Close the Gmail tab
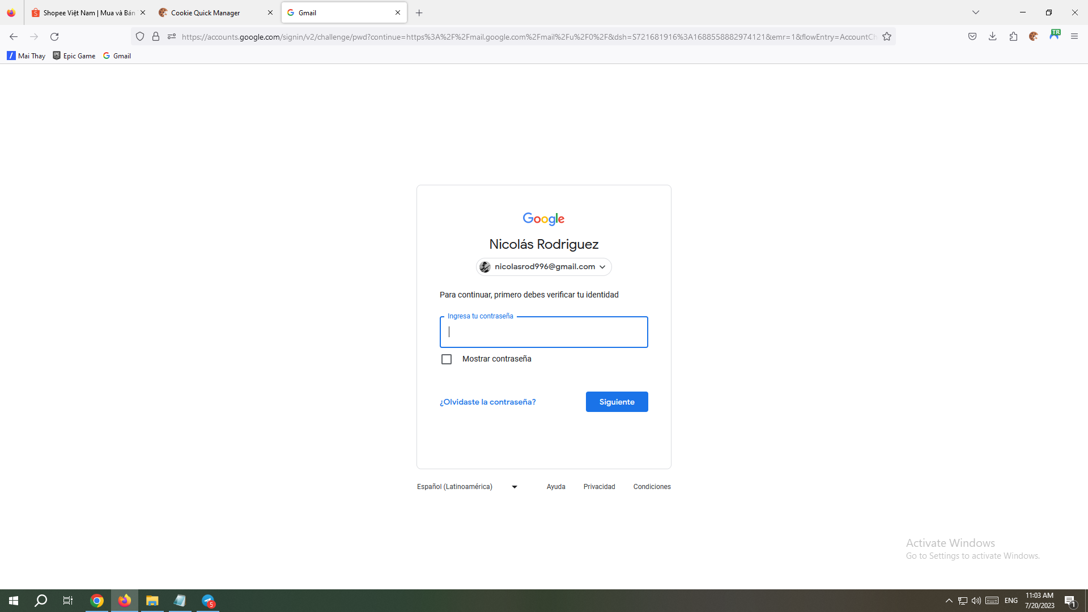 point(398,12)
